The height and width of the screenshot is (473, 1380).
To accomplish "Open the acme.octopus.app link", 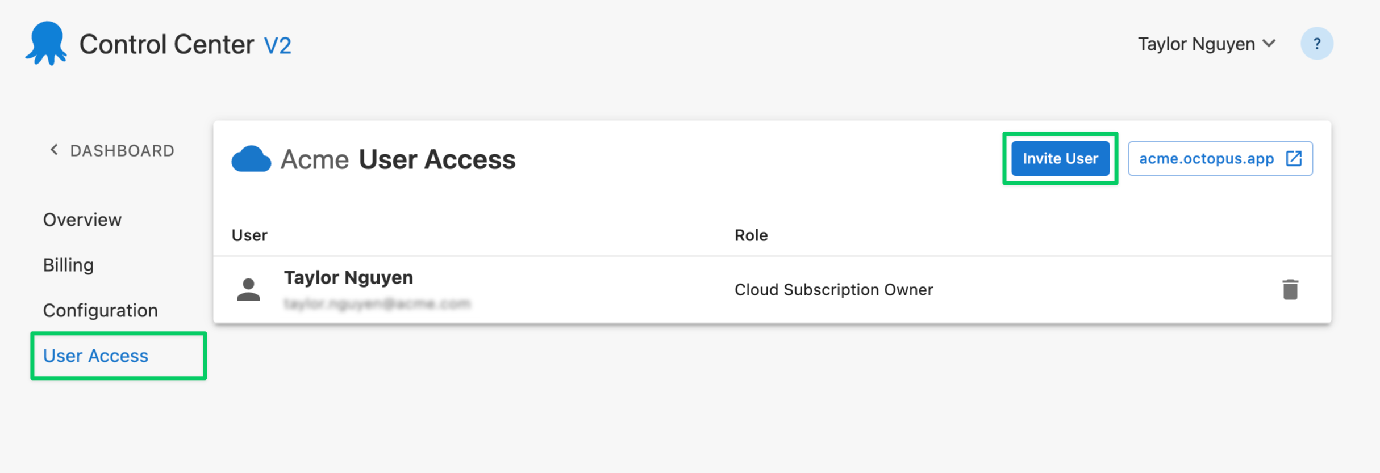I will 1206,158.
